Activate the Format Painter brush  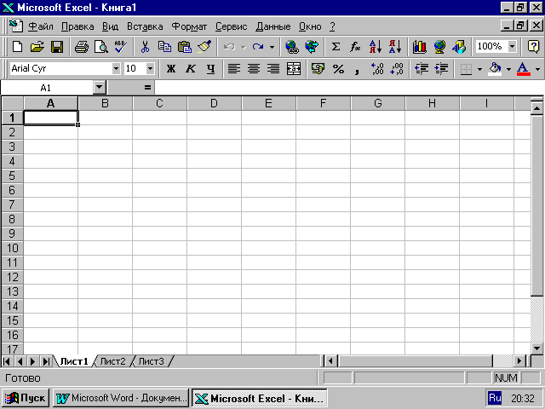204,47
